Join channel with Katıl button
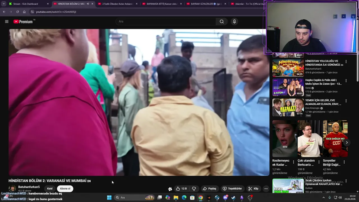This screenshot has height=202, width=359. [50, 189]
